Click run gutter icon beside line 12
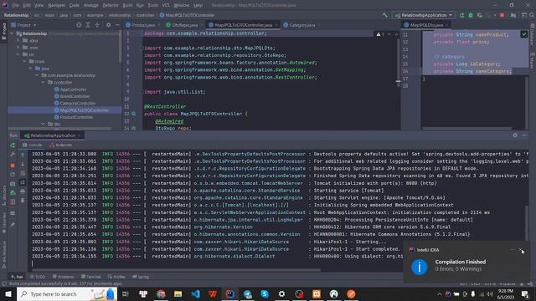536x301 pixels. tap(134, 114)
